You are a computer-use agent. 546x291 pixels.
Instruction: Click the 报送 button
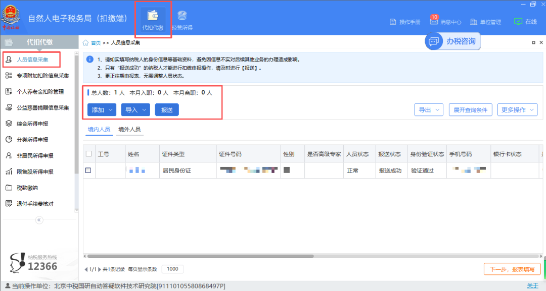[167, 109]
